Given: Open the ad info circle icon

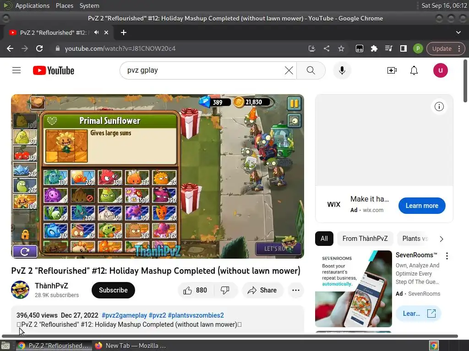Looking at the screenshot, I should [439, 106].
